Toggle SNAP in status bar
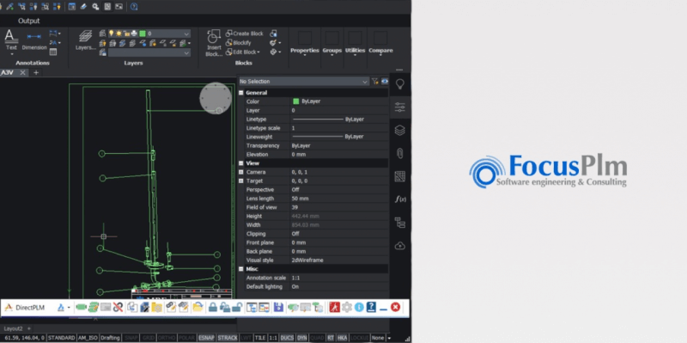687x343 pixels. pyautogui.click(x=131, y=338)
